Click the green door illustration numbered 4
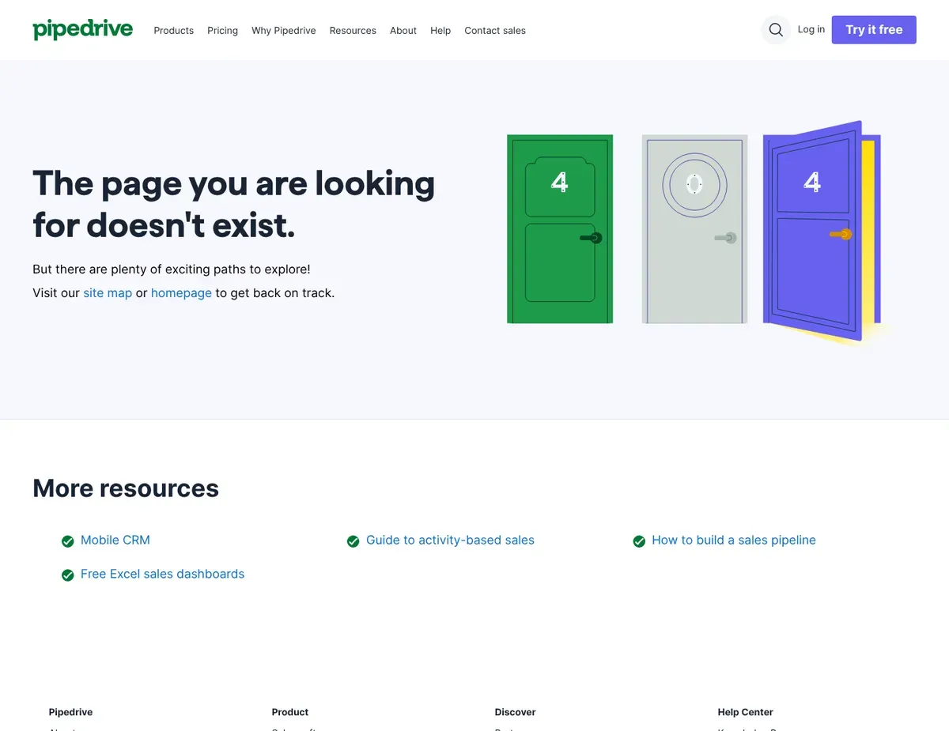949x731 pixels. coord(559,229)
